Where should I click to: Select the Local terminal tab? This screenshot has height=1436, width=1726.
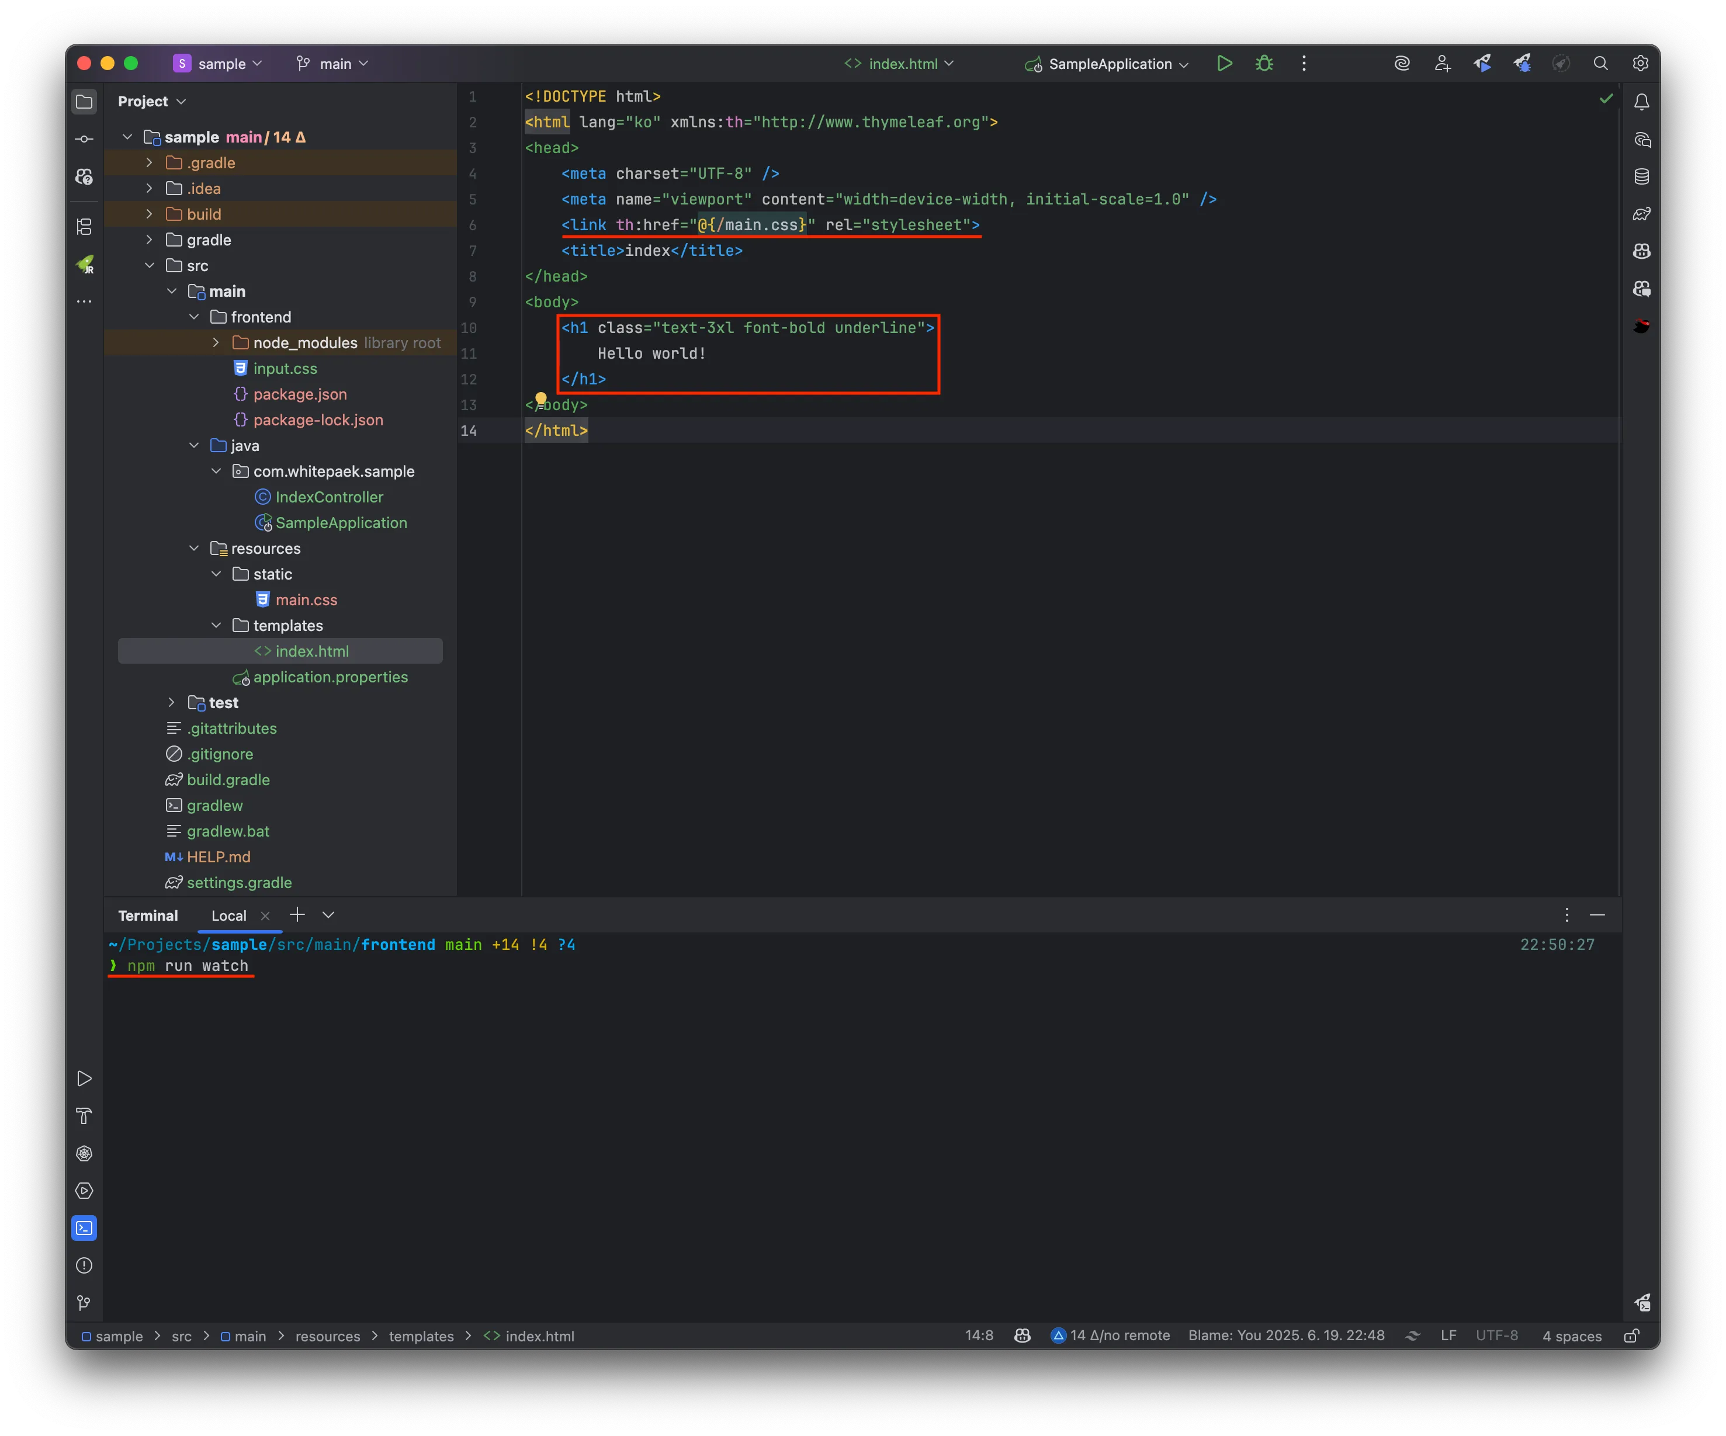(228, 915)
